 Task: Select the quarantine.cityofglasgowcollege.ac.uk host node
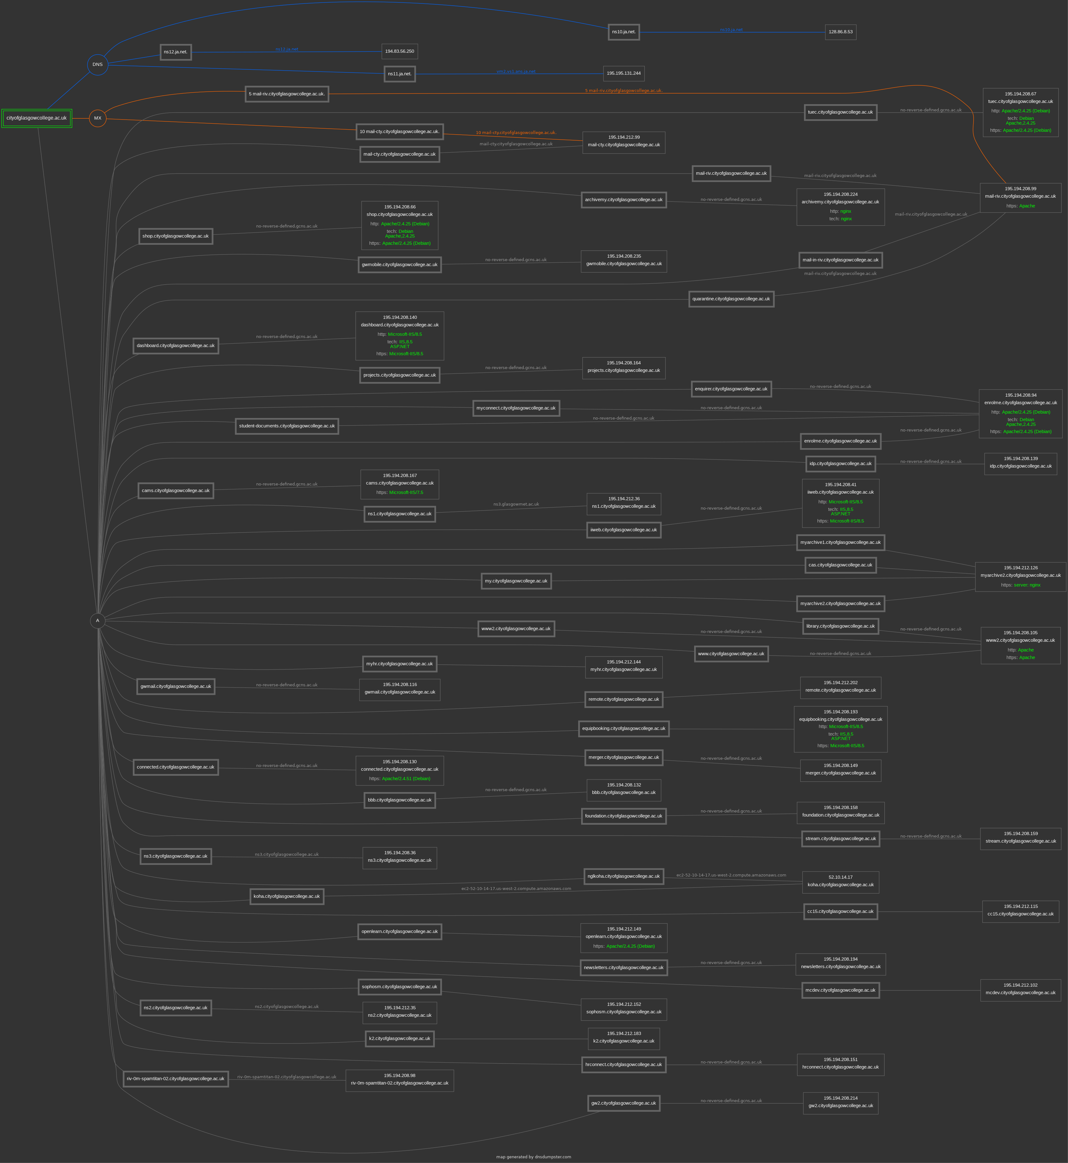tap(731, 299)
